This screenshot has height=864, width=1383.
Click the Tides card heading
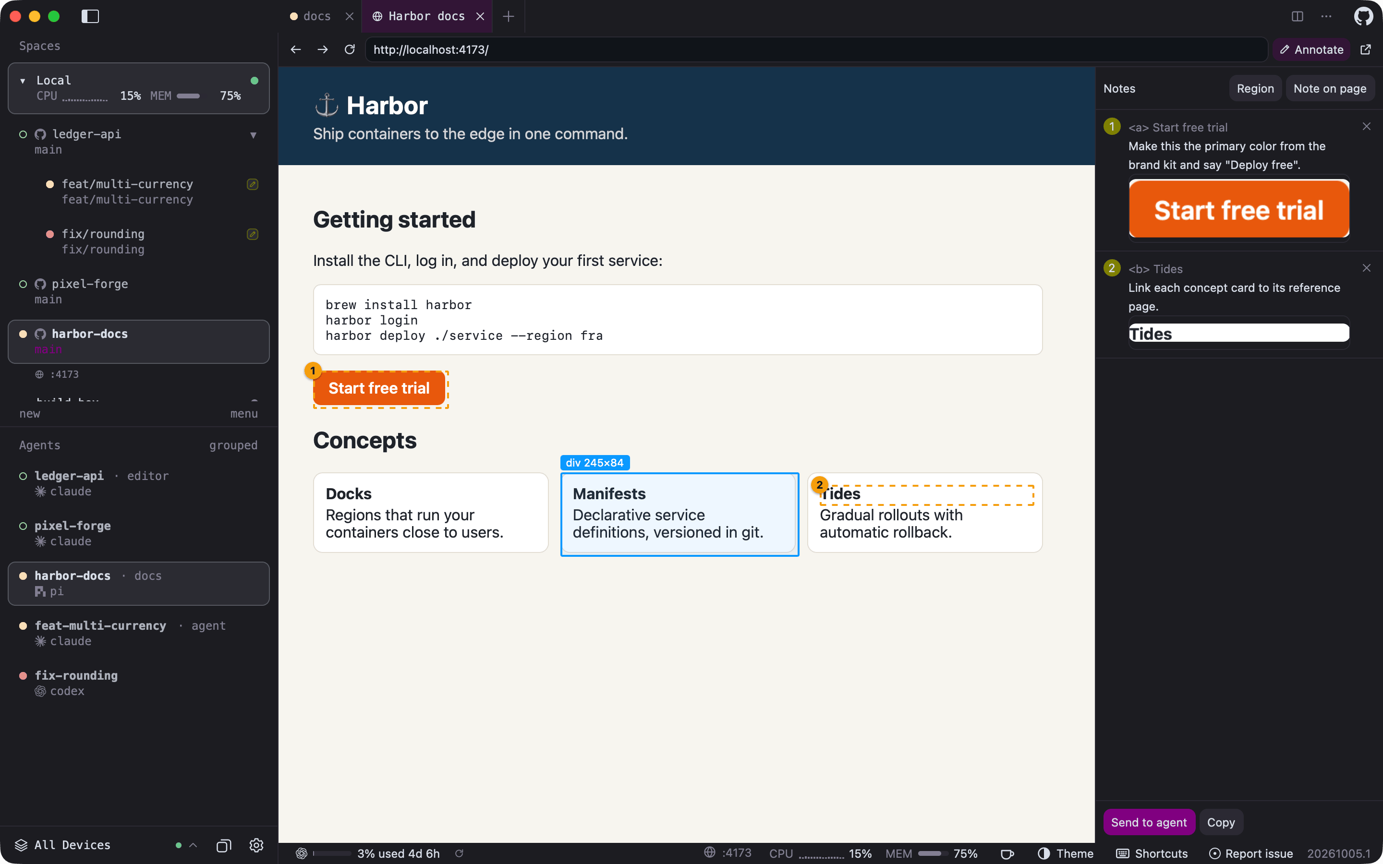click(840, 494)
